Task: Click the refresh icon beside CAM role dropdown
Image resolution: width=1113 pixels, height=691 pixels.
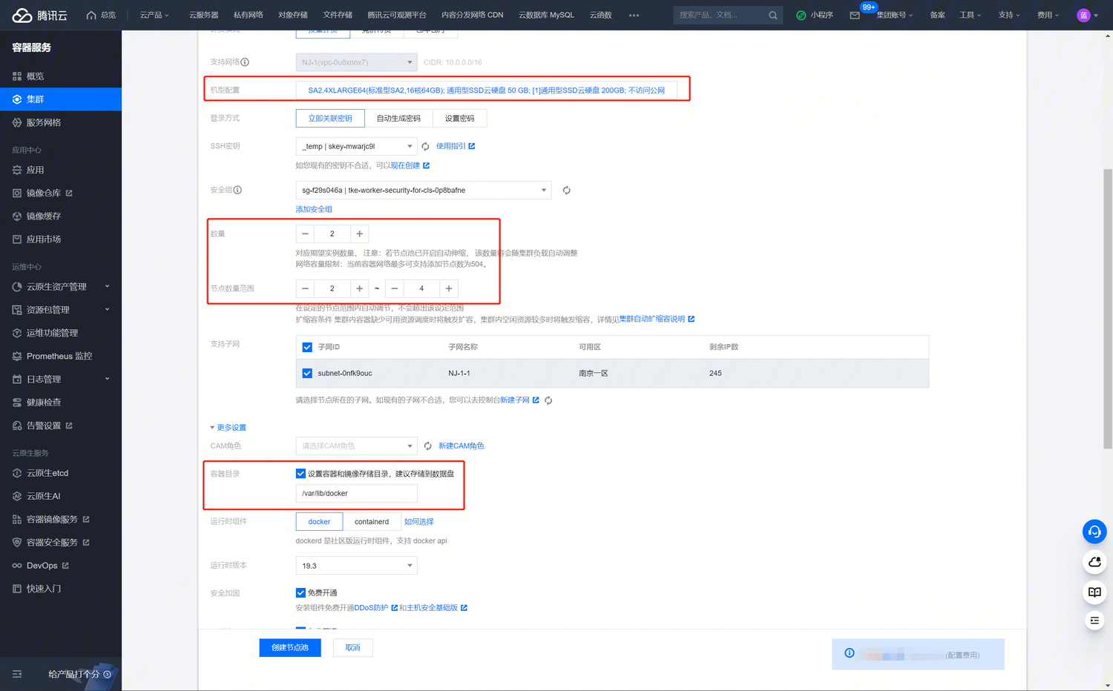Action: (x=427, y=446)
